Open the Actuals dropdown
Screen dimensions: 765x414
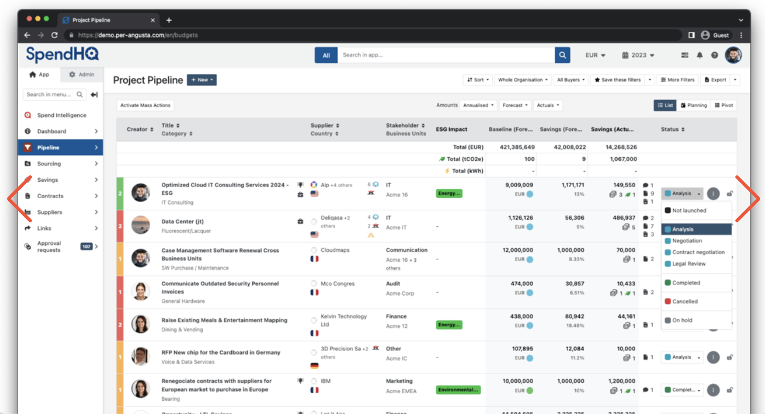548,105
